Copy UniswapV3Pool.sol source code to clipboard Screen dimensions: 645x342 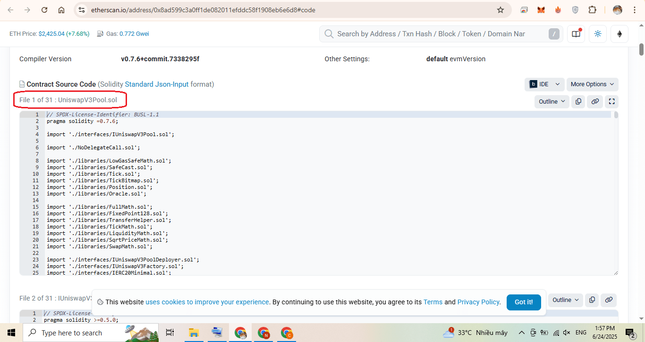[x=578, y=101]
